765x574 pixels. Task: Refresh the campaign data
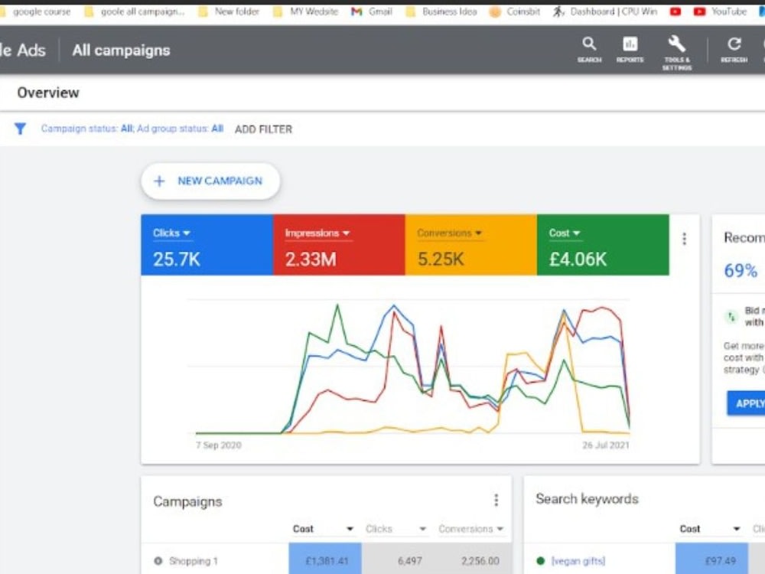[x=734, y=50]
